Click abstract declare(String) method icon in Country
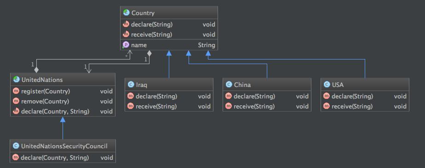The image size is (425, 168). pos(126,25)
